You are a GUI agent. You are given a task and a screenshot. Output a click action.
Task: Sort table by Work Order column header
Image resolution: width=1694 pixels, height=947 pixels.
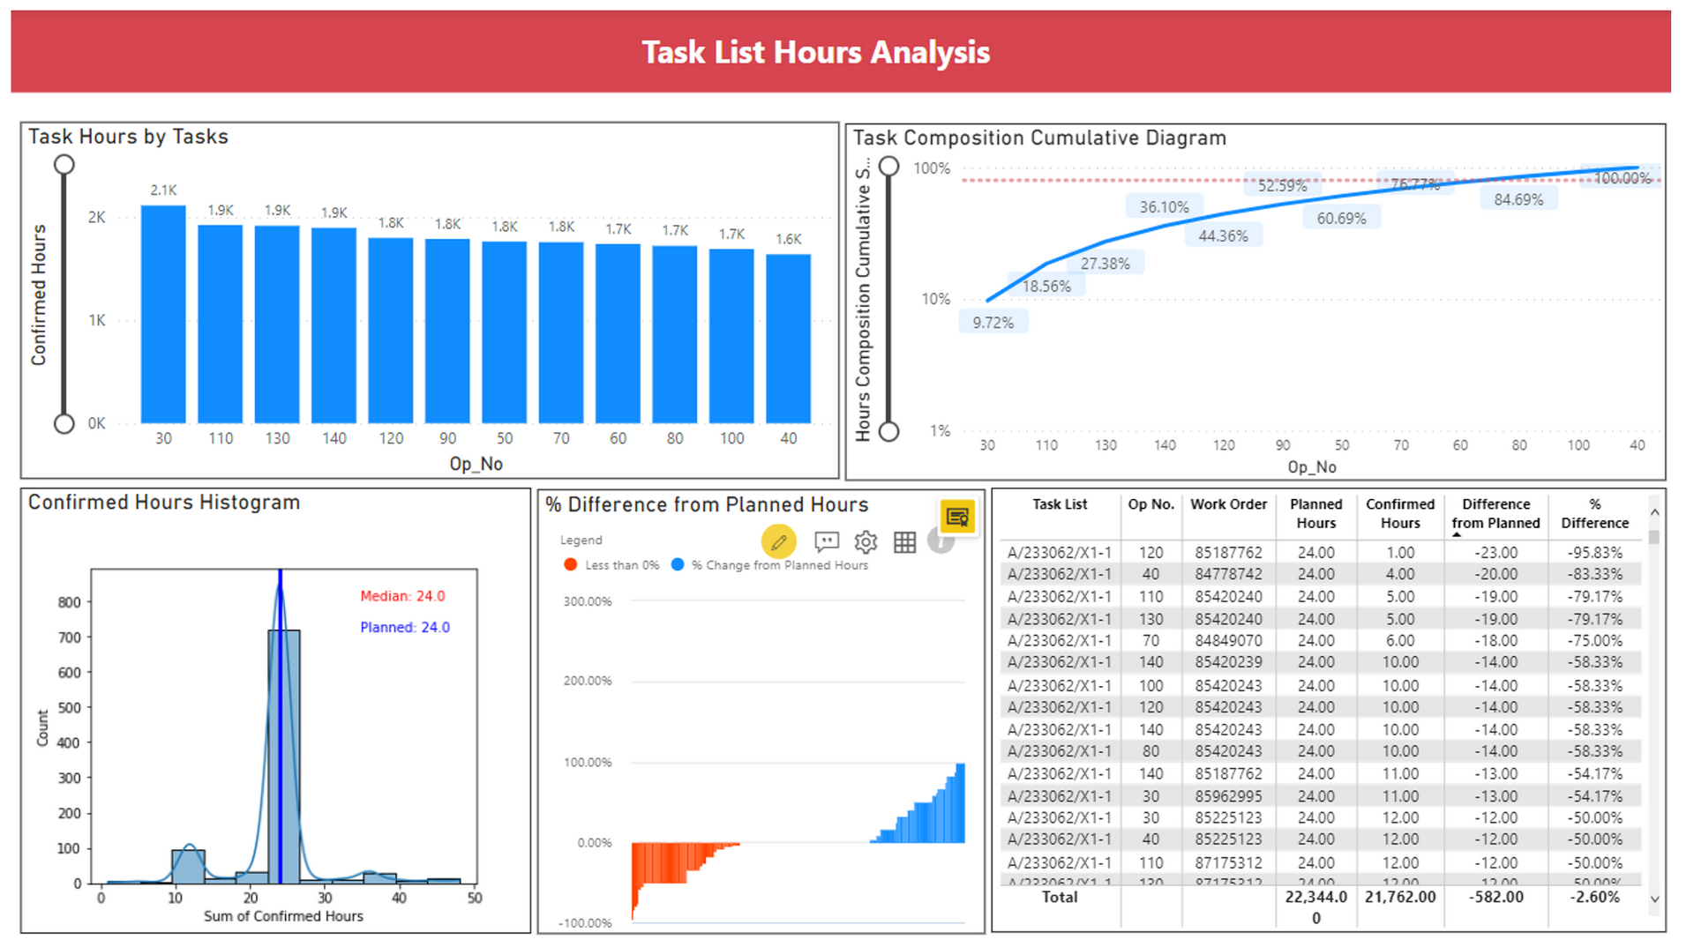1228,504
